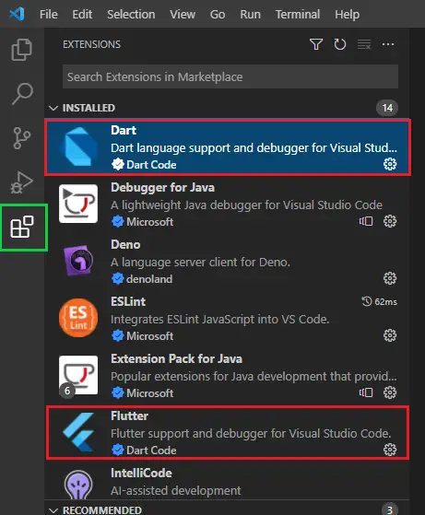425x515 pixels.
Task: Click 'A language server client for Deno.' text
Action: (x=200, y=262)
